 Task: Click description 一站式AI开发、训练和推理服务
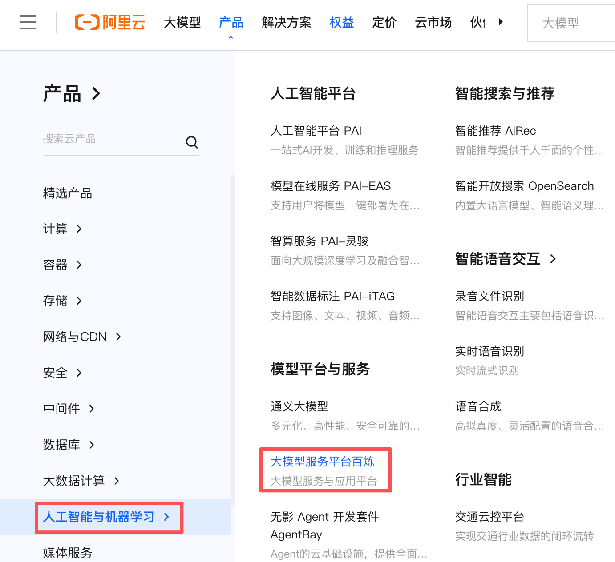click(x=345, y=150)
